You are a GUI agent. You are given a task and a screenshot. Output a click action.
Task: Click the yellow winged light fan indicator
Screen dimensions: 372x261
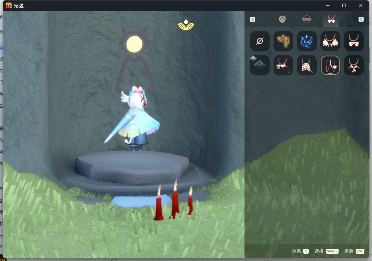coord(186,25)
